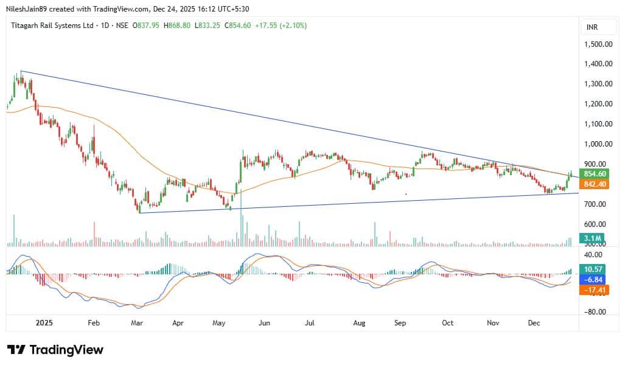Click the NSE exchange label
This screenshot has width=625, height=368.
[122, 26]
